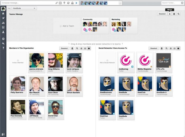Click the logout icon at sidebar bottom

point(3,134)
